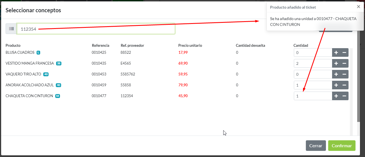Click the size M badge on CHAQUETA CON CINTURON
Screen dimensions: 365x157
(x=57, y=96)
